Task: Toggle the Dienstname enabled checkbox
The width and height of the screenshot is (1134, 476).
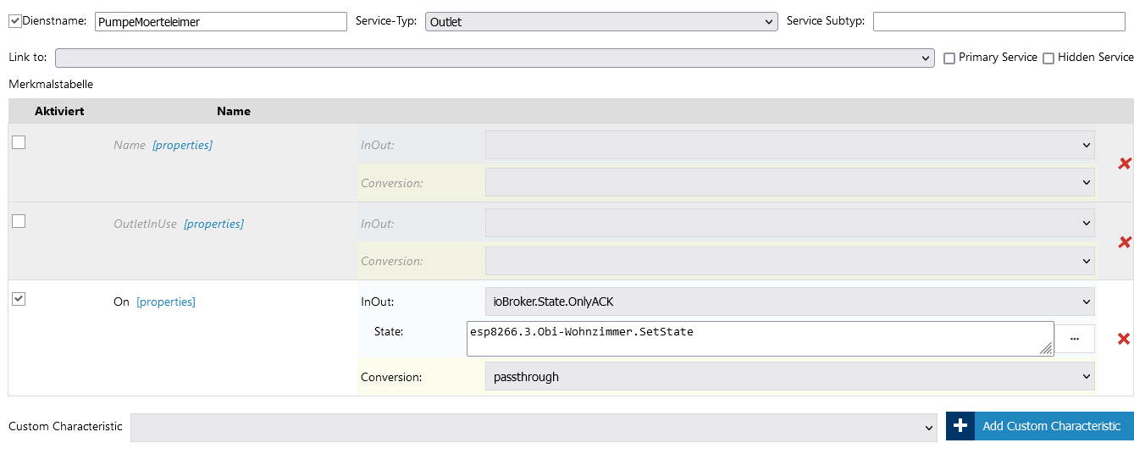Action: click(14, 21)
